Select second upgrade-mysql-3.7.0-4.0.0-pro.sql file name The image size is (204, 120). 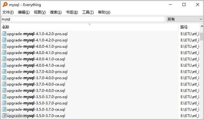(37, 78)
